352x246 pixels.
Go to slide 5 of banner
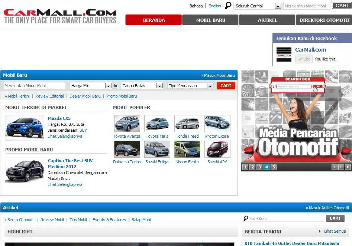(274, 167)
